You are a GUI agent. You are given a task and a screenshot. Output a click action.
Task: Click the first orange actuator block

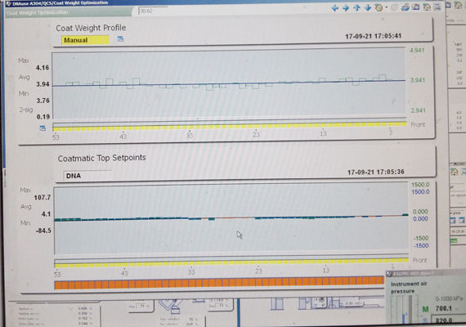coord(58,285)
